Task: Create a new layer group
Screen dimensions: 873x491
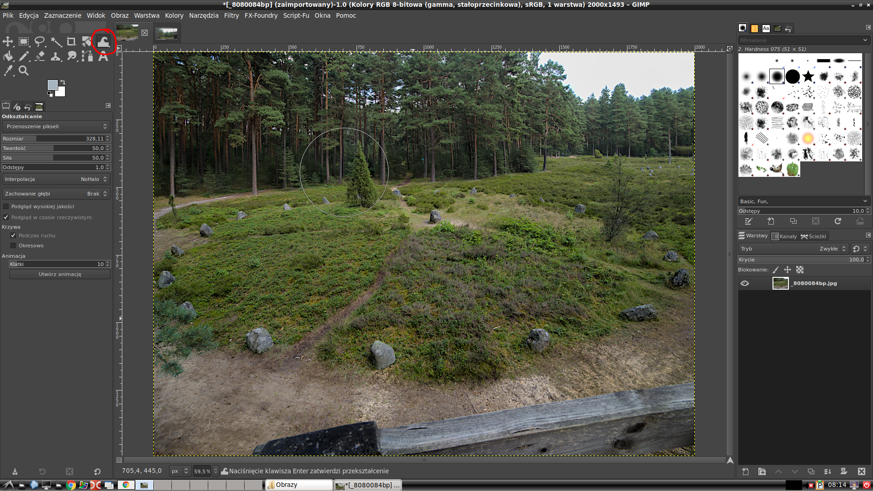Action: coord(762,472)
